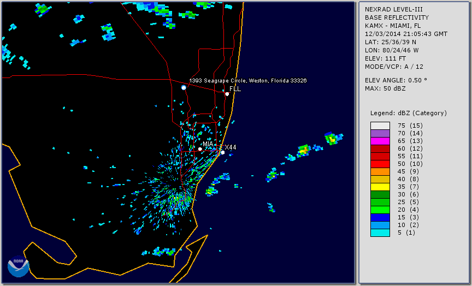Screen dimensions: 472x286
Task: Click the X44 location marker dot
Action: pos(223,152)
